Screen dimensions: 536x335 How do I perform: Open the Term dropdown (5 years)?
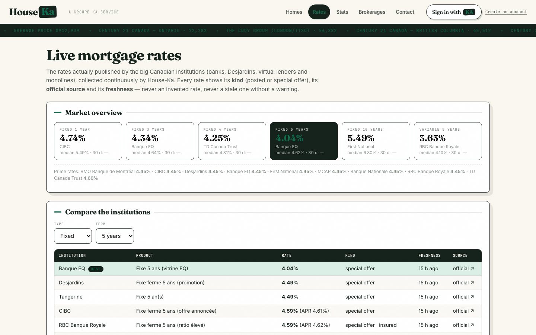[x=115, y=236]
